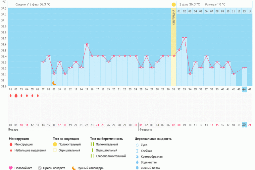This screenshot has width=255, height=170.
Task: Click the moon icon at cycle day 09
Action: click(x=54, y=83)
